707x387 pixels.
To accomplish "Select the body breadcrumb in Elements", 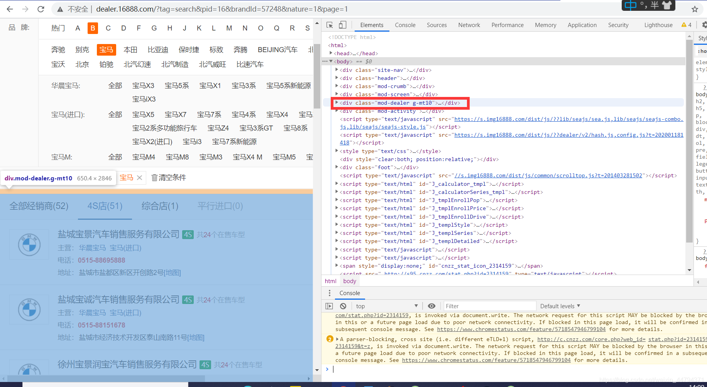I will (350, 281).
